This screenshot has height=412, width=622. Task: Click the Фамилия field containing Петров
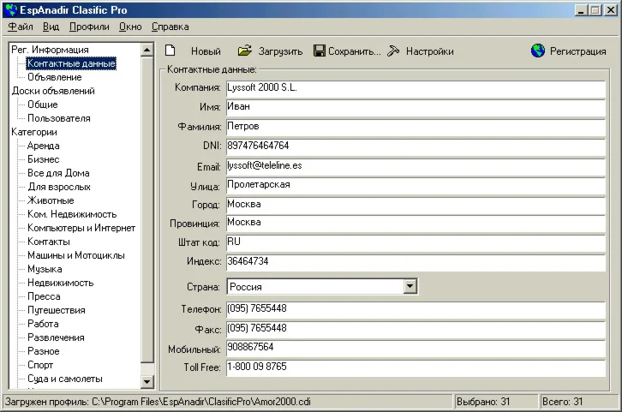click(416, 128)
